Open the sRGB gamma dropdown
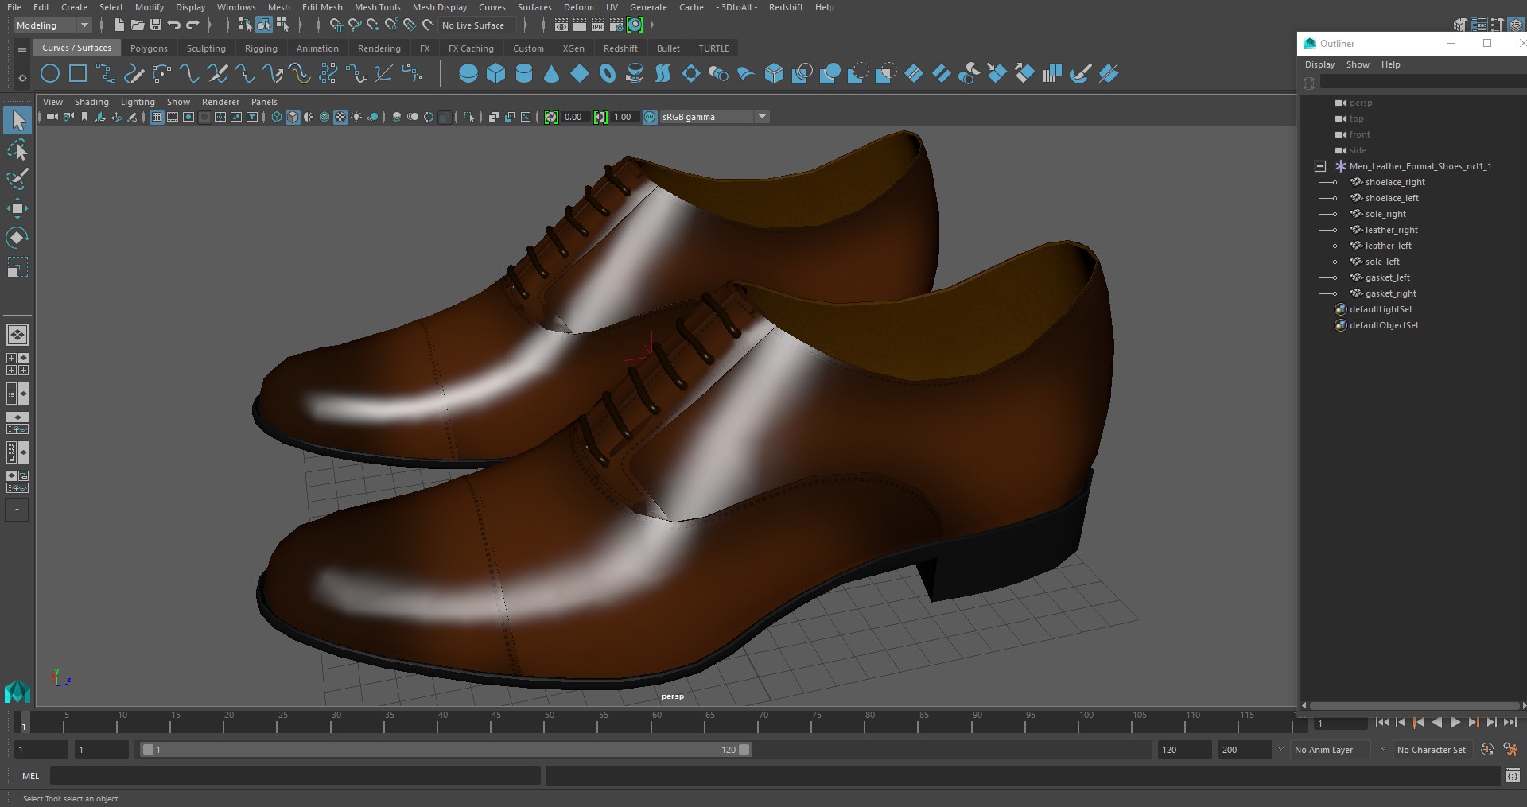Screen dimensions: 1527x807 pyautogui.click(x=714, y=117)
